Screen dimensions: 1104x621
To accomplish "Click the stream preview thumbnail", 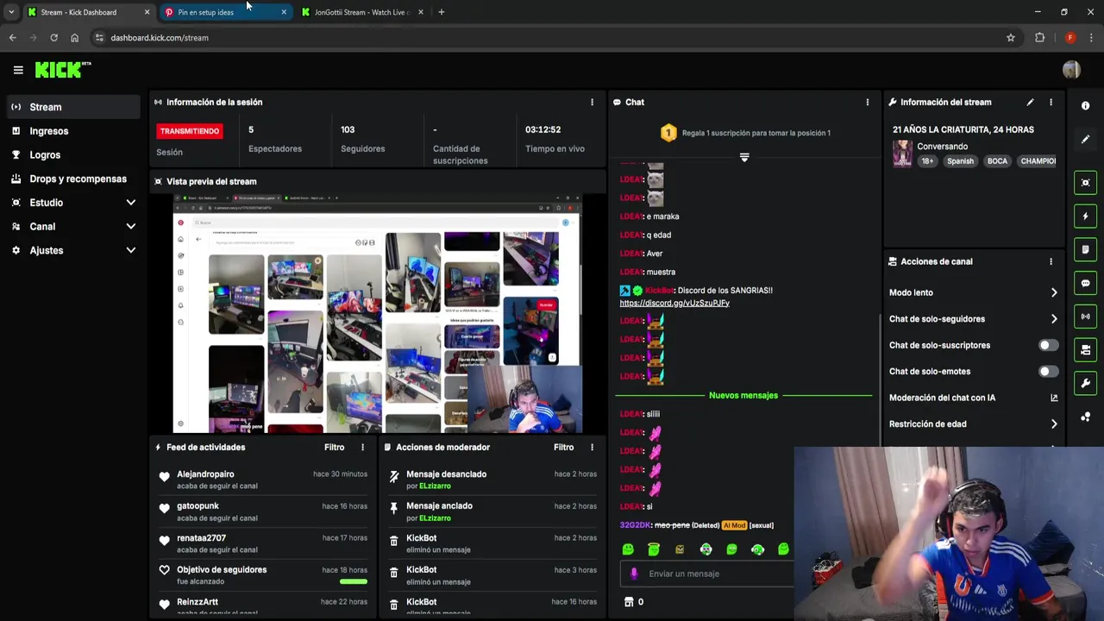I will (x=378, y=314).
